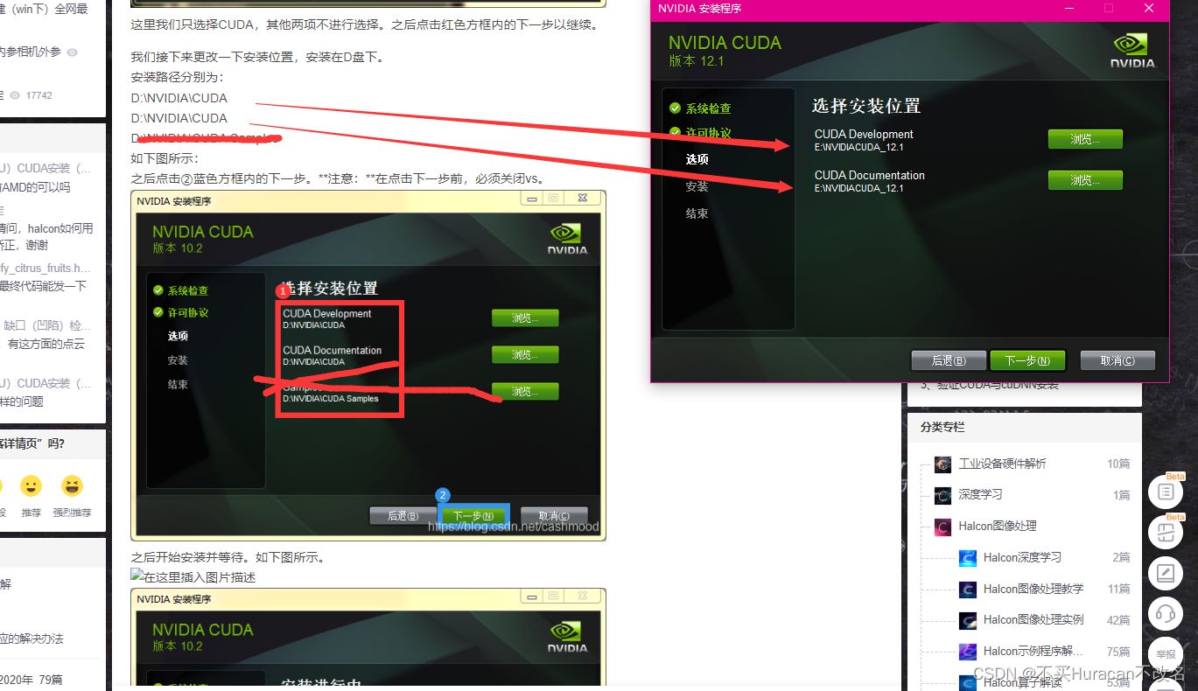Click the 请问，halcon如何用 comment text

point(46,228)
